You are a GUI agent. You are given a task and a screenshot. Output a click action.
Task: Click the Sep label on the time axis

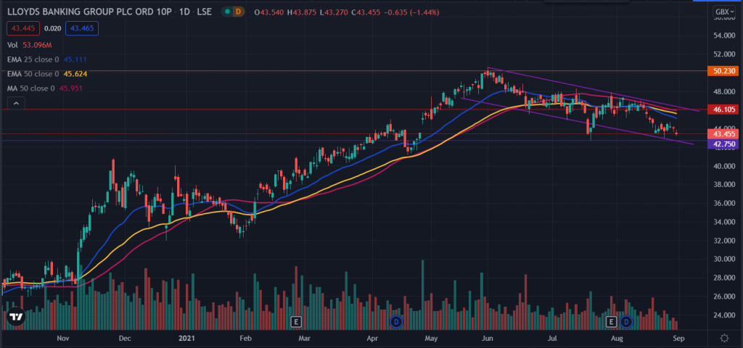coord(679,339)
